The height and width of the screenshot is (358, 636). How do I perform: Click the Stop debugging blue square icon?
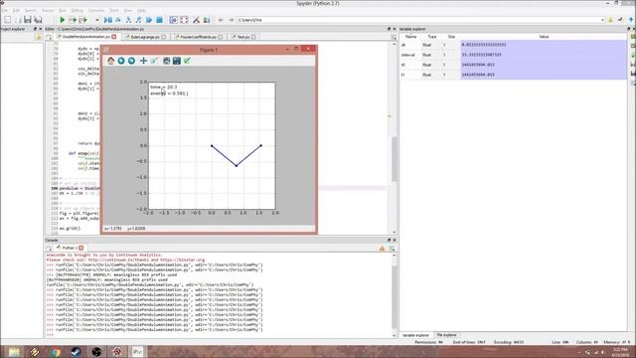pos(159,20)
